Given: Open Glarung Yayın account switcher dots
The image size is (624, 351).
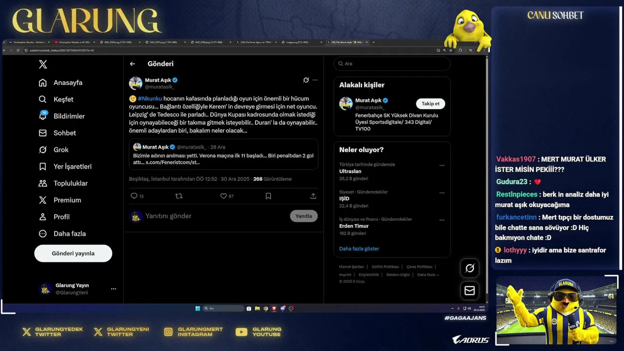Looking at the screenshot, I should [x=114, y=289].
